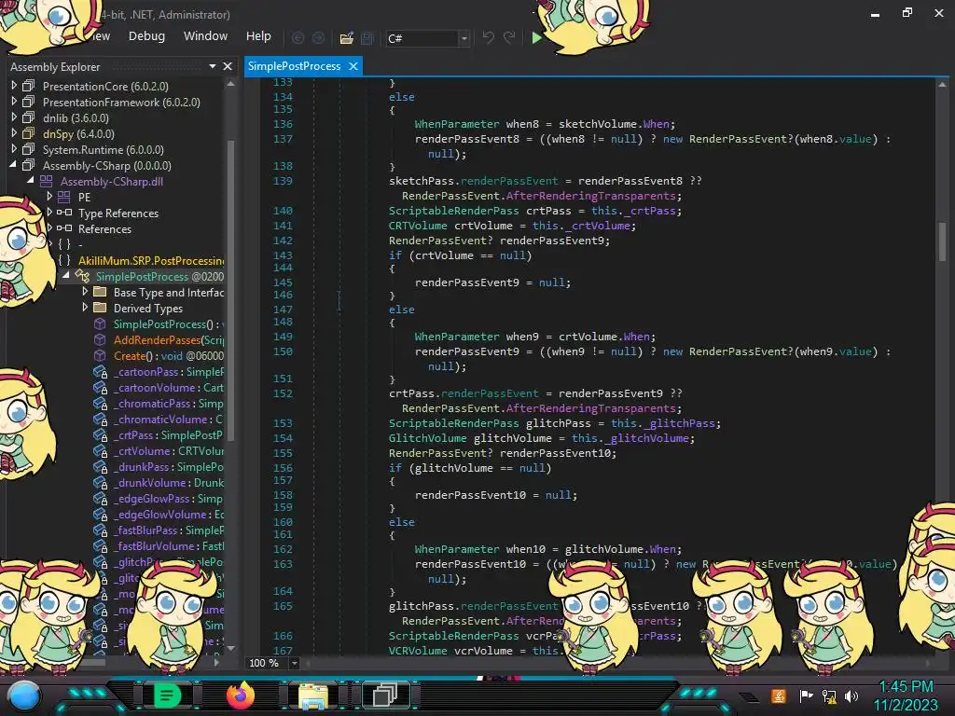This screenshot has width=955, height=716.
Task: Click ScriptableRenderPass on line 153
Action: point(454,423)
